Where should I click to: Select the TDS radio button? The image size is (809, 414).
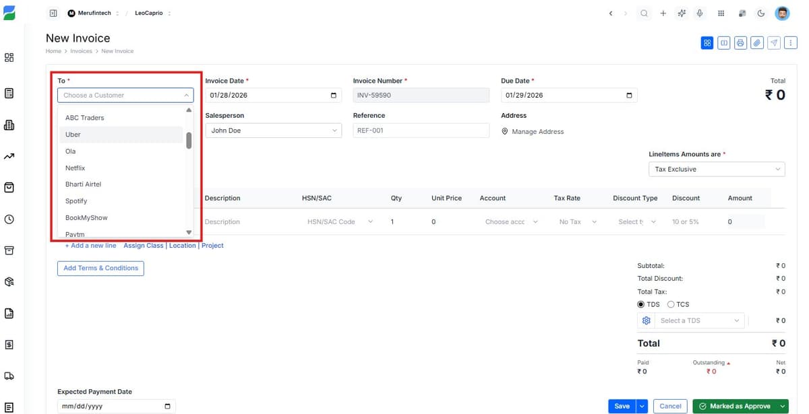[x=640, y=304]
